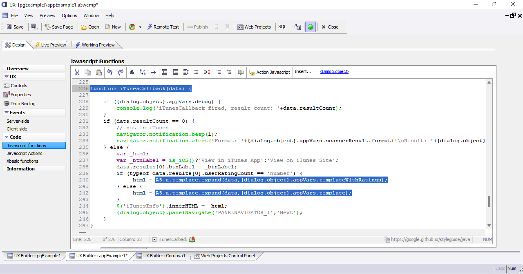Click the Paste clipboard icon

coord(98,72)
